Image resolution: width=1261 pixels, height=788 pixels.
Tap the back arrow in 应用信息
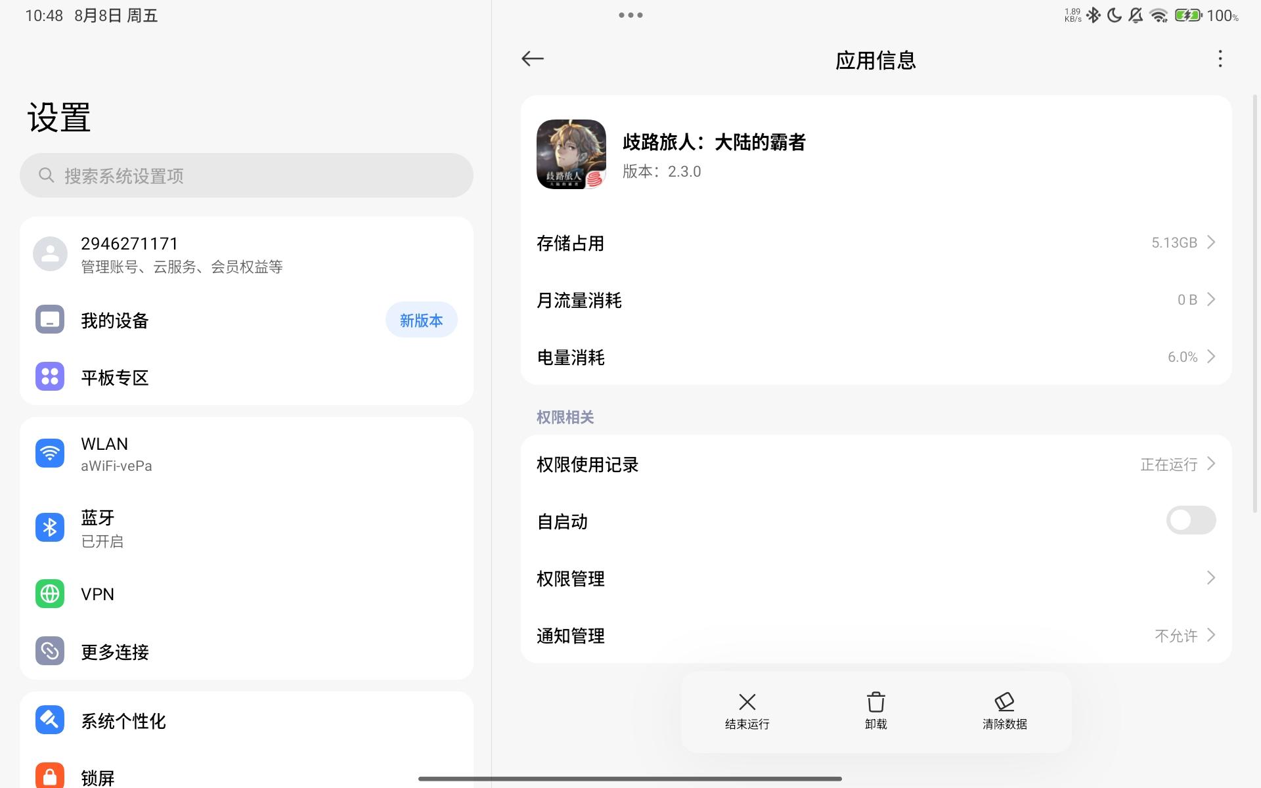[x=532, y=59]
